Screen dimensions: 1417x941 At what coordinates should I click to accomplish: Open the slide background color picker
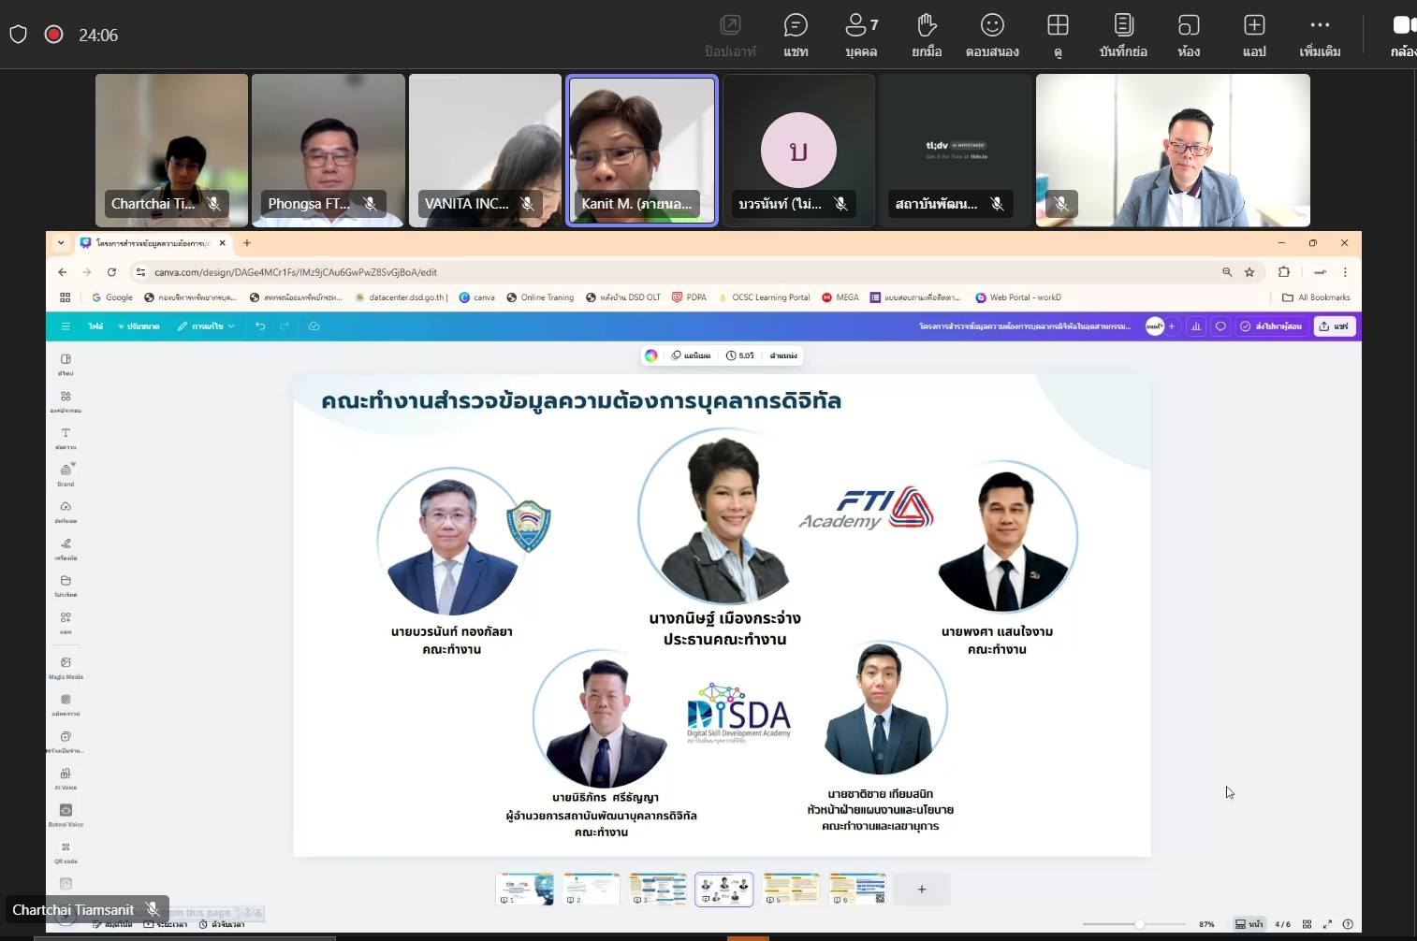pos(651,355)
